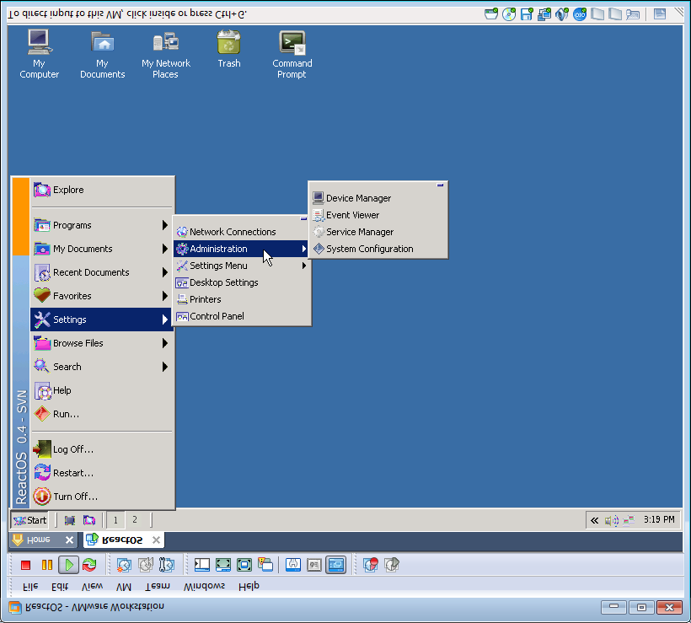
Task: Open System Configuration menu entry
Action: pyautogui.click(x=369, y=249)
